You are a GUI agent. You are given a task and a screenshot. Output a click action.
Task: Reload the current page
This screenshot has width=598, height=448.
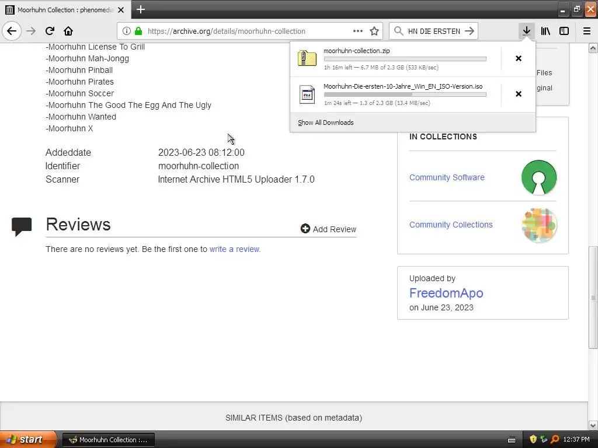pyautogui.click(x=50, y=31)
